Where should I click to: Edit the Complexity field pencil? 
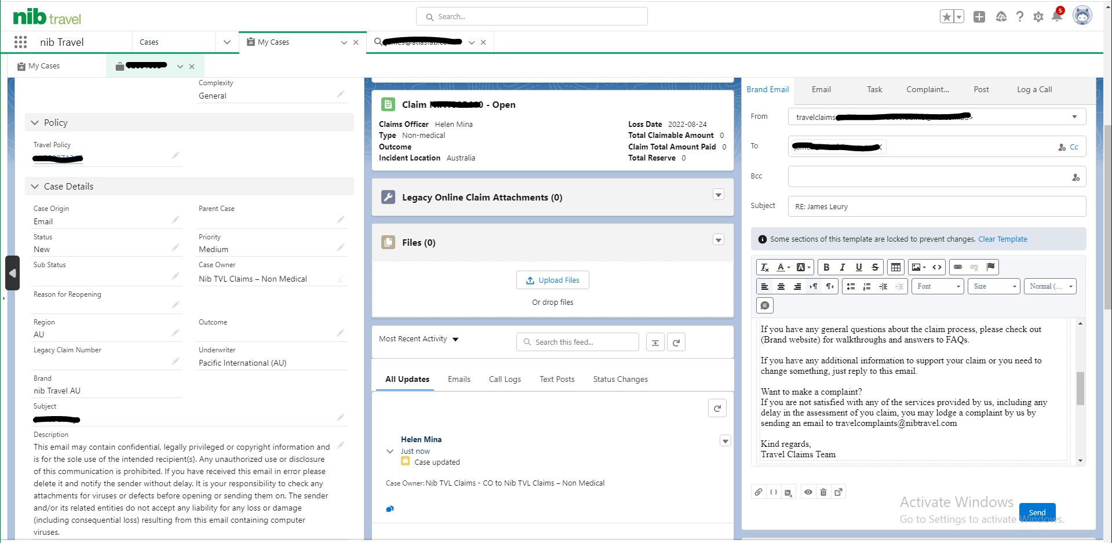point(341,94)
